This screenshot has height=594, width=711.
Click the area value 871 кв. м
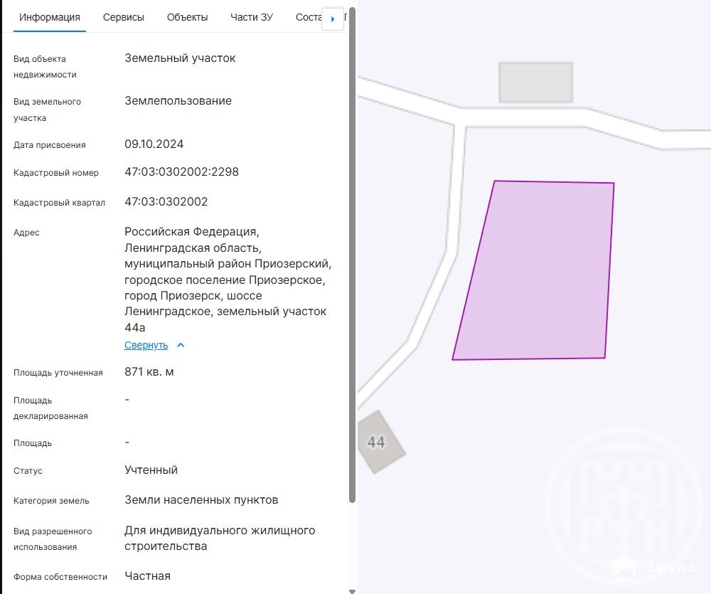coord(149,372)
